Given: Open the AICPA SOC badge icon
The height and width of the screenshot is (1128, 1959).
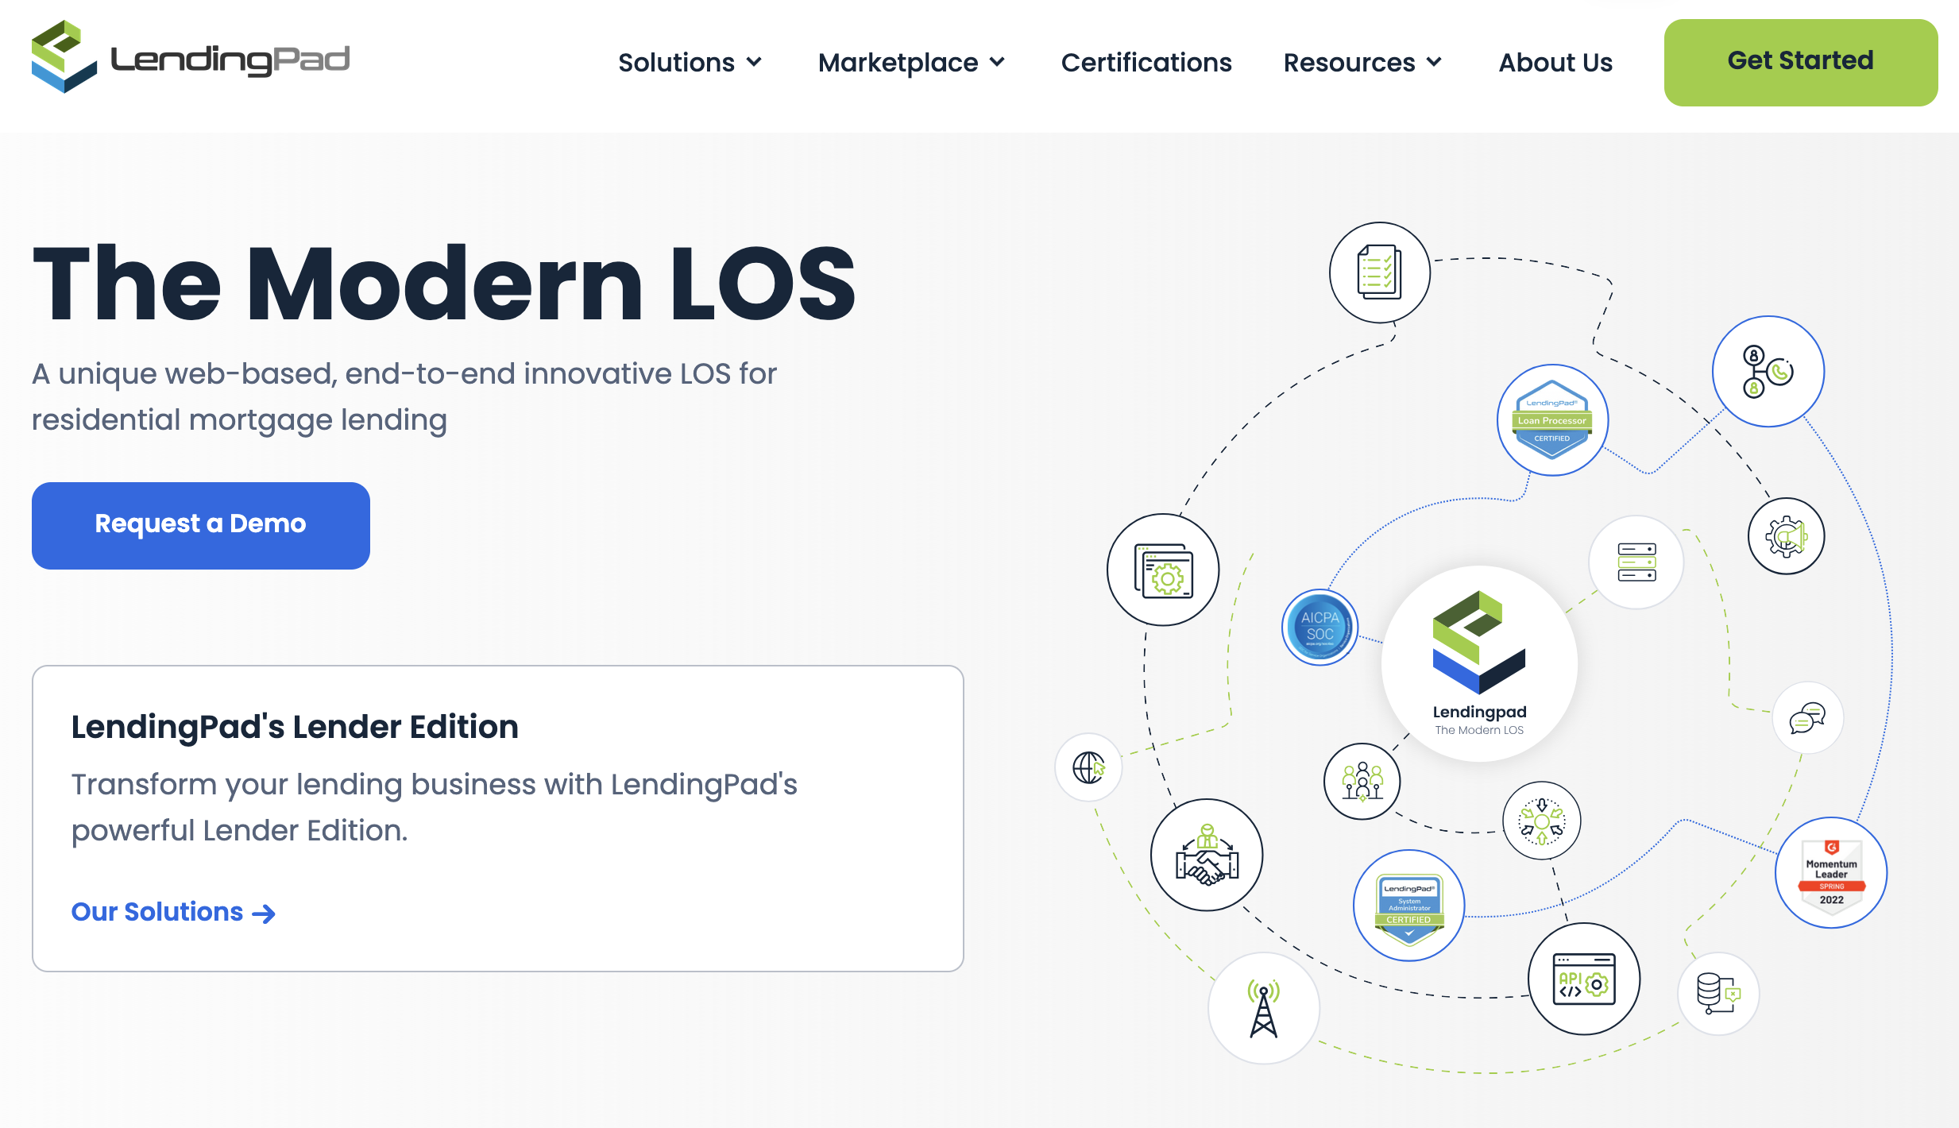Looking at the screenshot, I should coord(1320,626).
